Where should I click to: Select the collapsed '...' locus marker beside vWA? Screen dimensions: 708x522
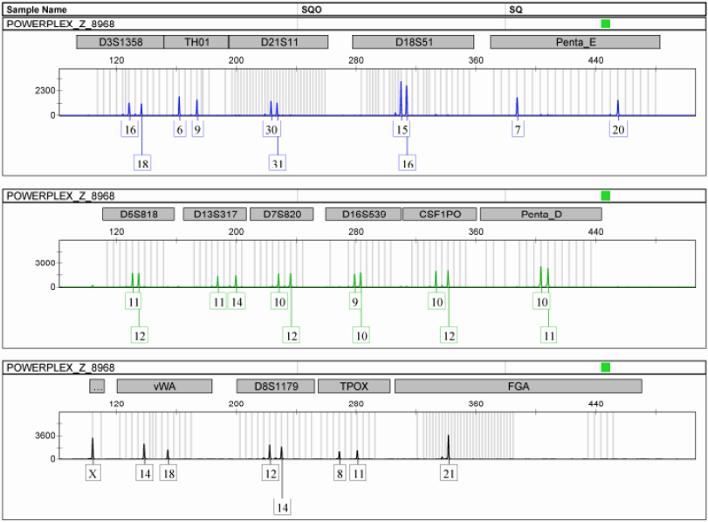pos(98,386)
